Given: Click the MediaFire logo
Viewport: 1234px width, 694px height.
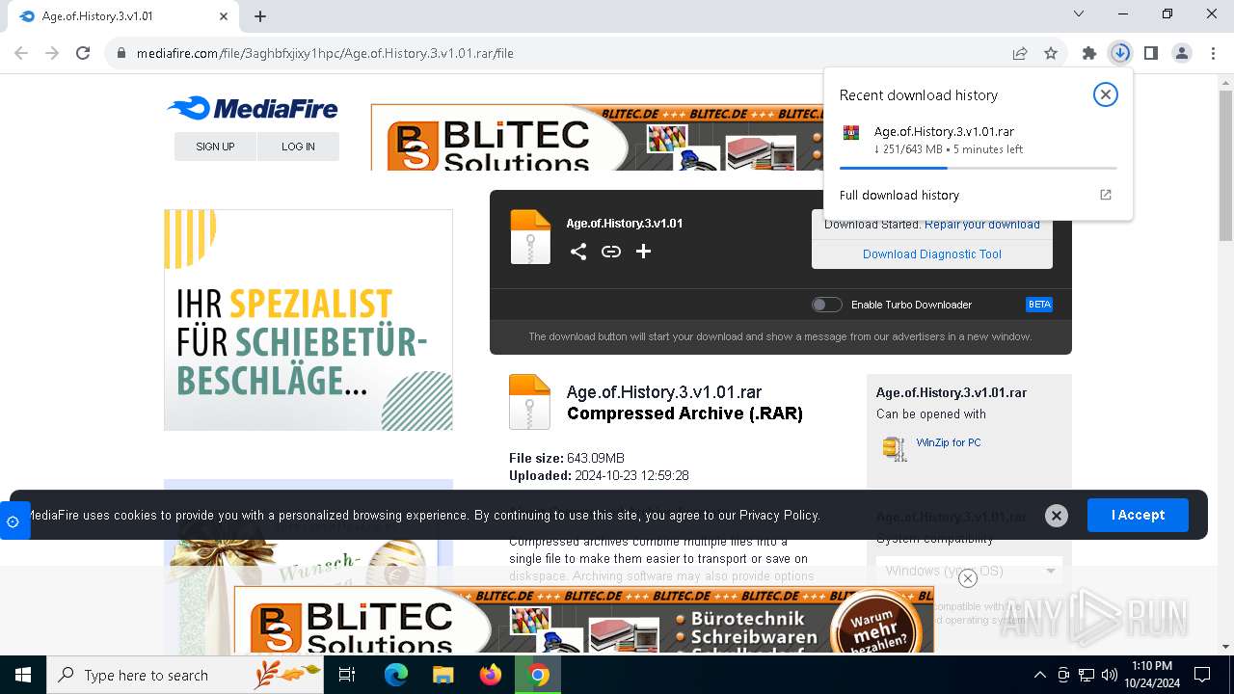Looking at the screenshot, I should coord(253,109).
